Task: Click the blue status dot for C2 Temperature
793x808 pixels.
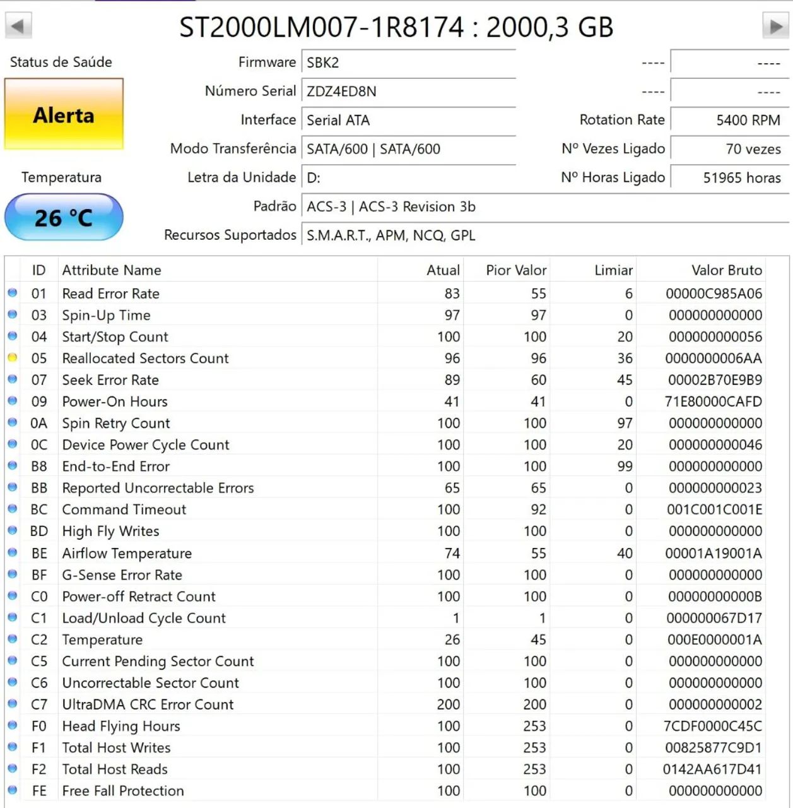Action: (x=12, y=639)
